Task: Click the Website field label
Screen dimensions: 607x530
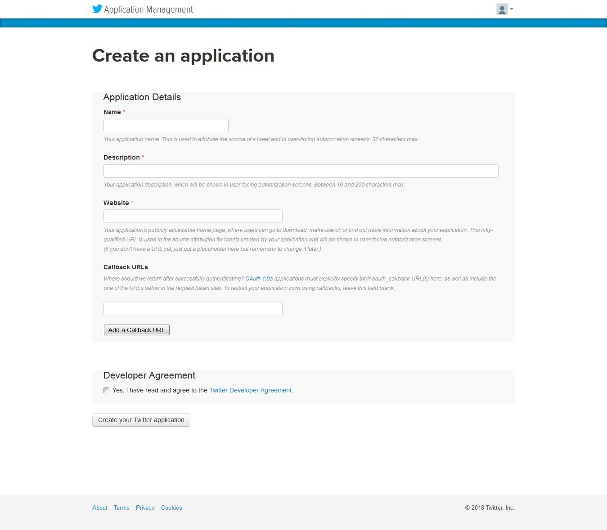Action: 116,203
